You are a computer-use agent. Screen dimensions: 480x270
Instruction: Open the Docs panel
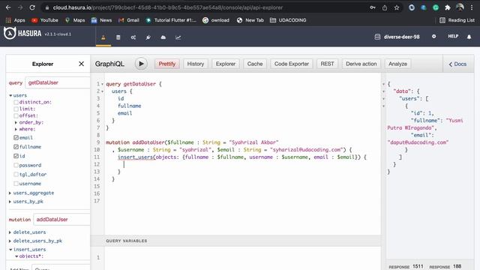457,64
